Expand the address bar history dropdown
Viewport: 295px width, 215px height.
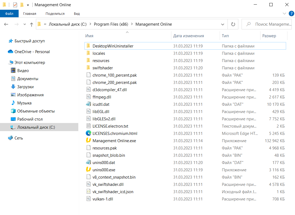(223, 24)
